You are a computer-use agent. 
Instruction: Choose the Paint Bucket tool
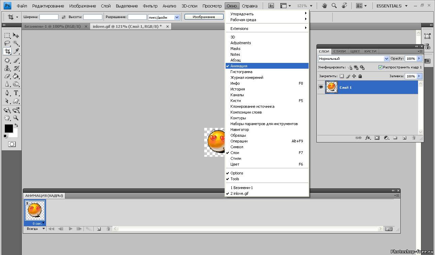(16, 76)
